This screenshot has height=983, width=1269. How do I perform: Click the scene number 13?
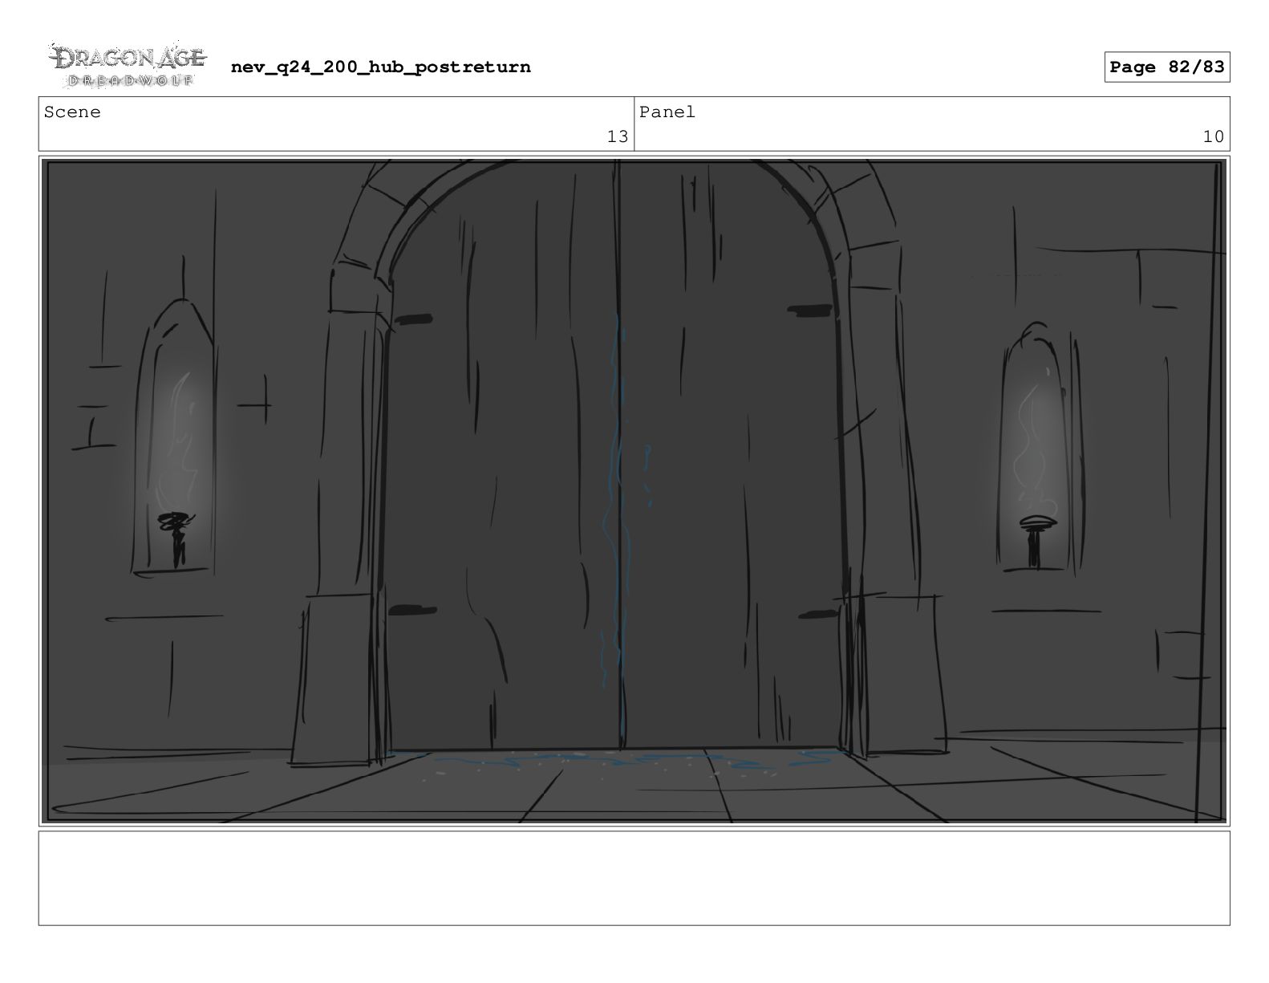point(617,136)
